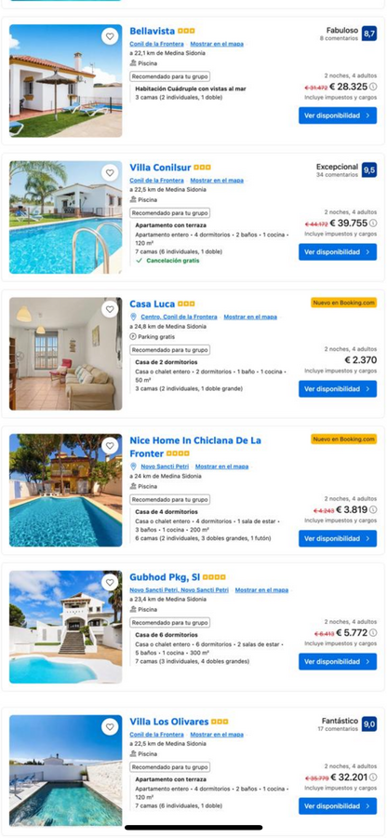This screenshot has width=387, height=838.
Task: Open Villa Conilsur listing title
Action: (x=160, y=168)
